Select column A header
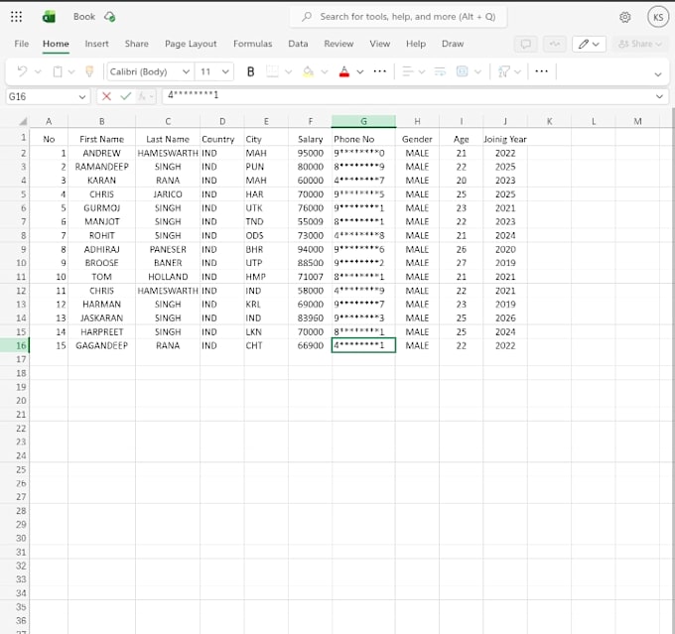The height and width of the screenshot is (634, 675). (x=49, y=121)
